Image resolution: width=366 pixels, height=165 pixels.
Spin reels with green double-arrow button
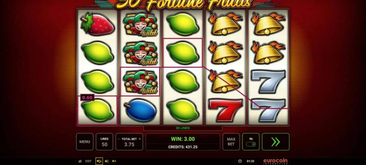pyautogui.click(x=276, y=142)
